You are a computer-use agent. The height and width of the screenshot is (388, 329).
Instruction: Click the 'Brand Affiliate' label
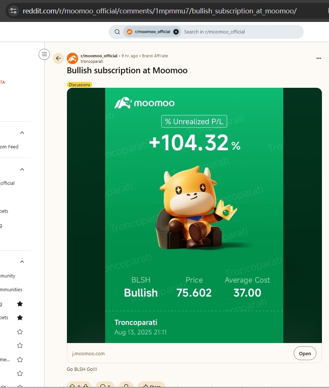[x=155, y=56]
